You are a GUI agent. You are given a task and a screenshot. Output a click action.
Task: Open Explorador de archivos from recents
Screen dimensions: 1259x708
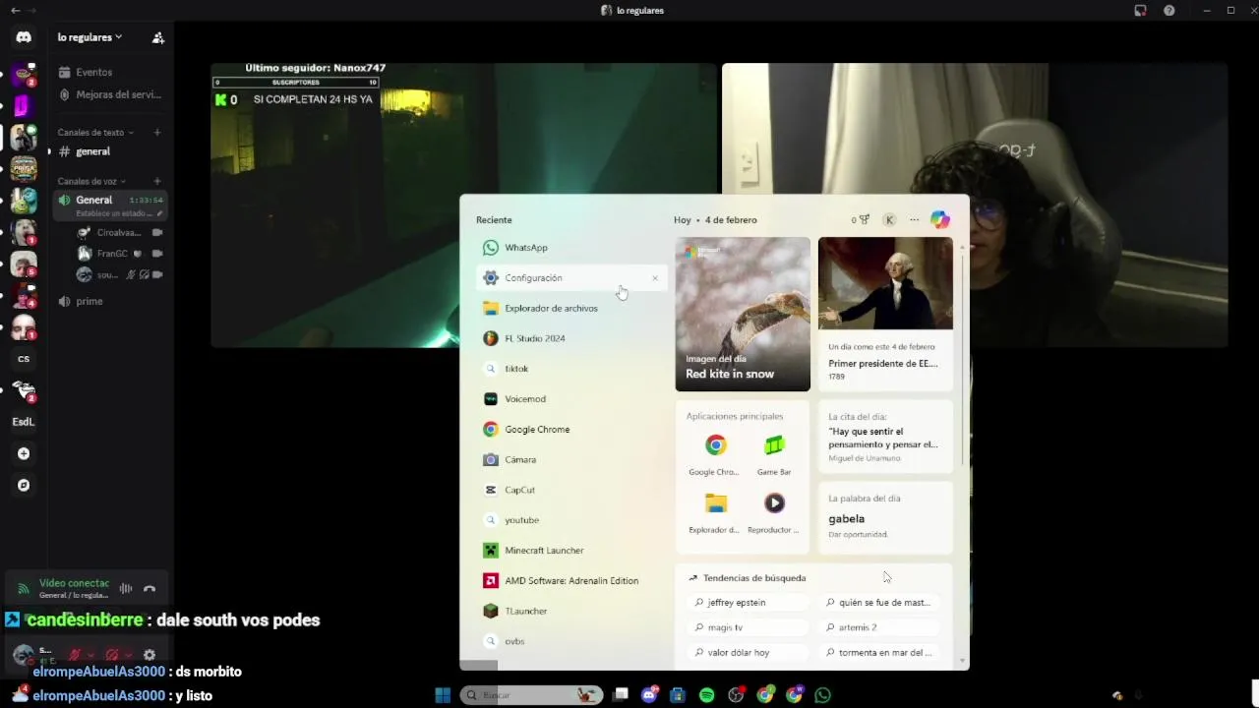(570, 309)
